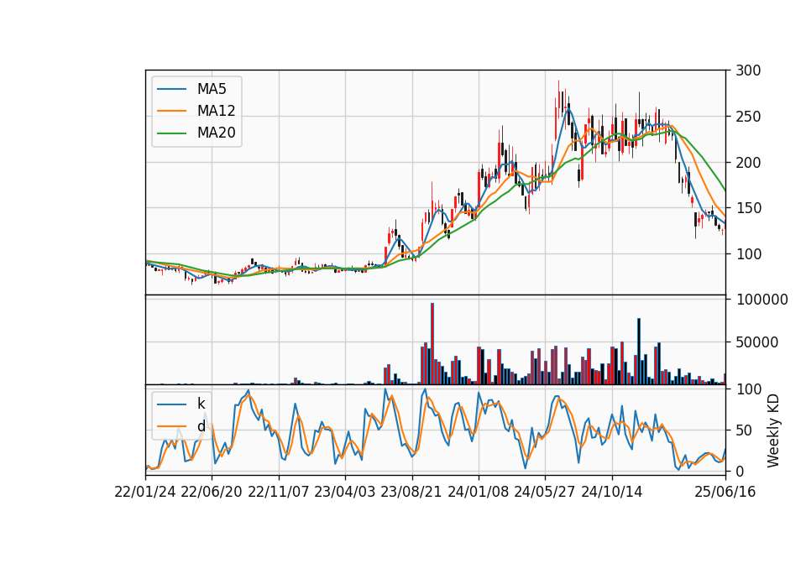Click the 250 price axis label

[748, 117]
